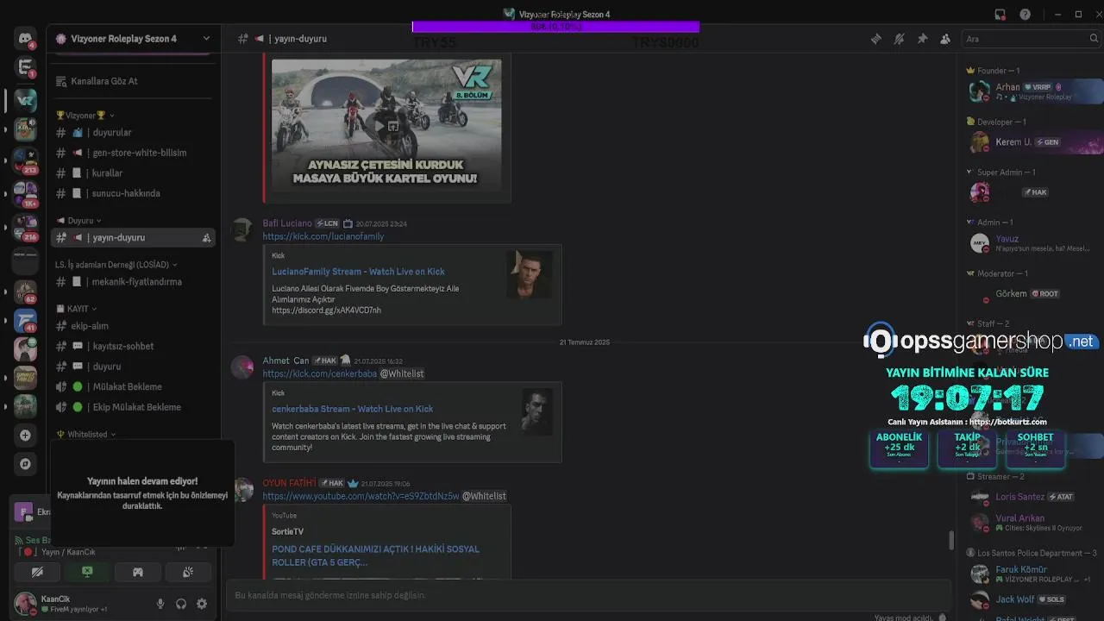Click member Yavuz in Admin group
Viewport: 1104px width, 621px height.
1032,243
